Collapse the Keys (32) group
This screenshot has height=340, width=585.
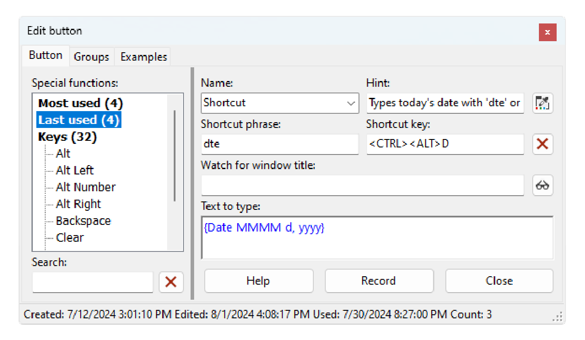[67, 137]
